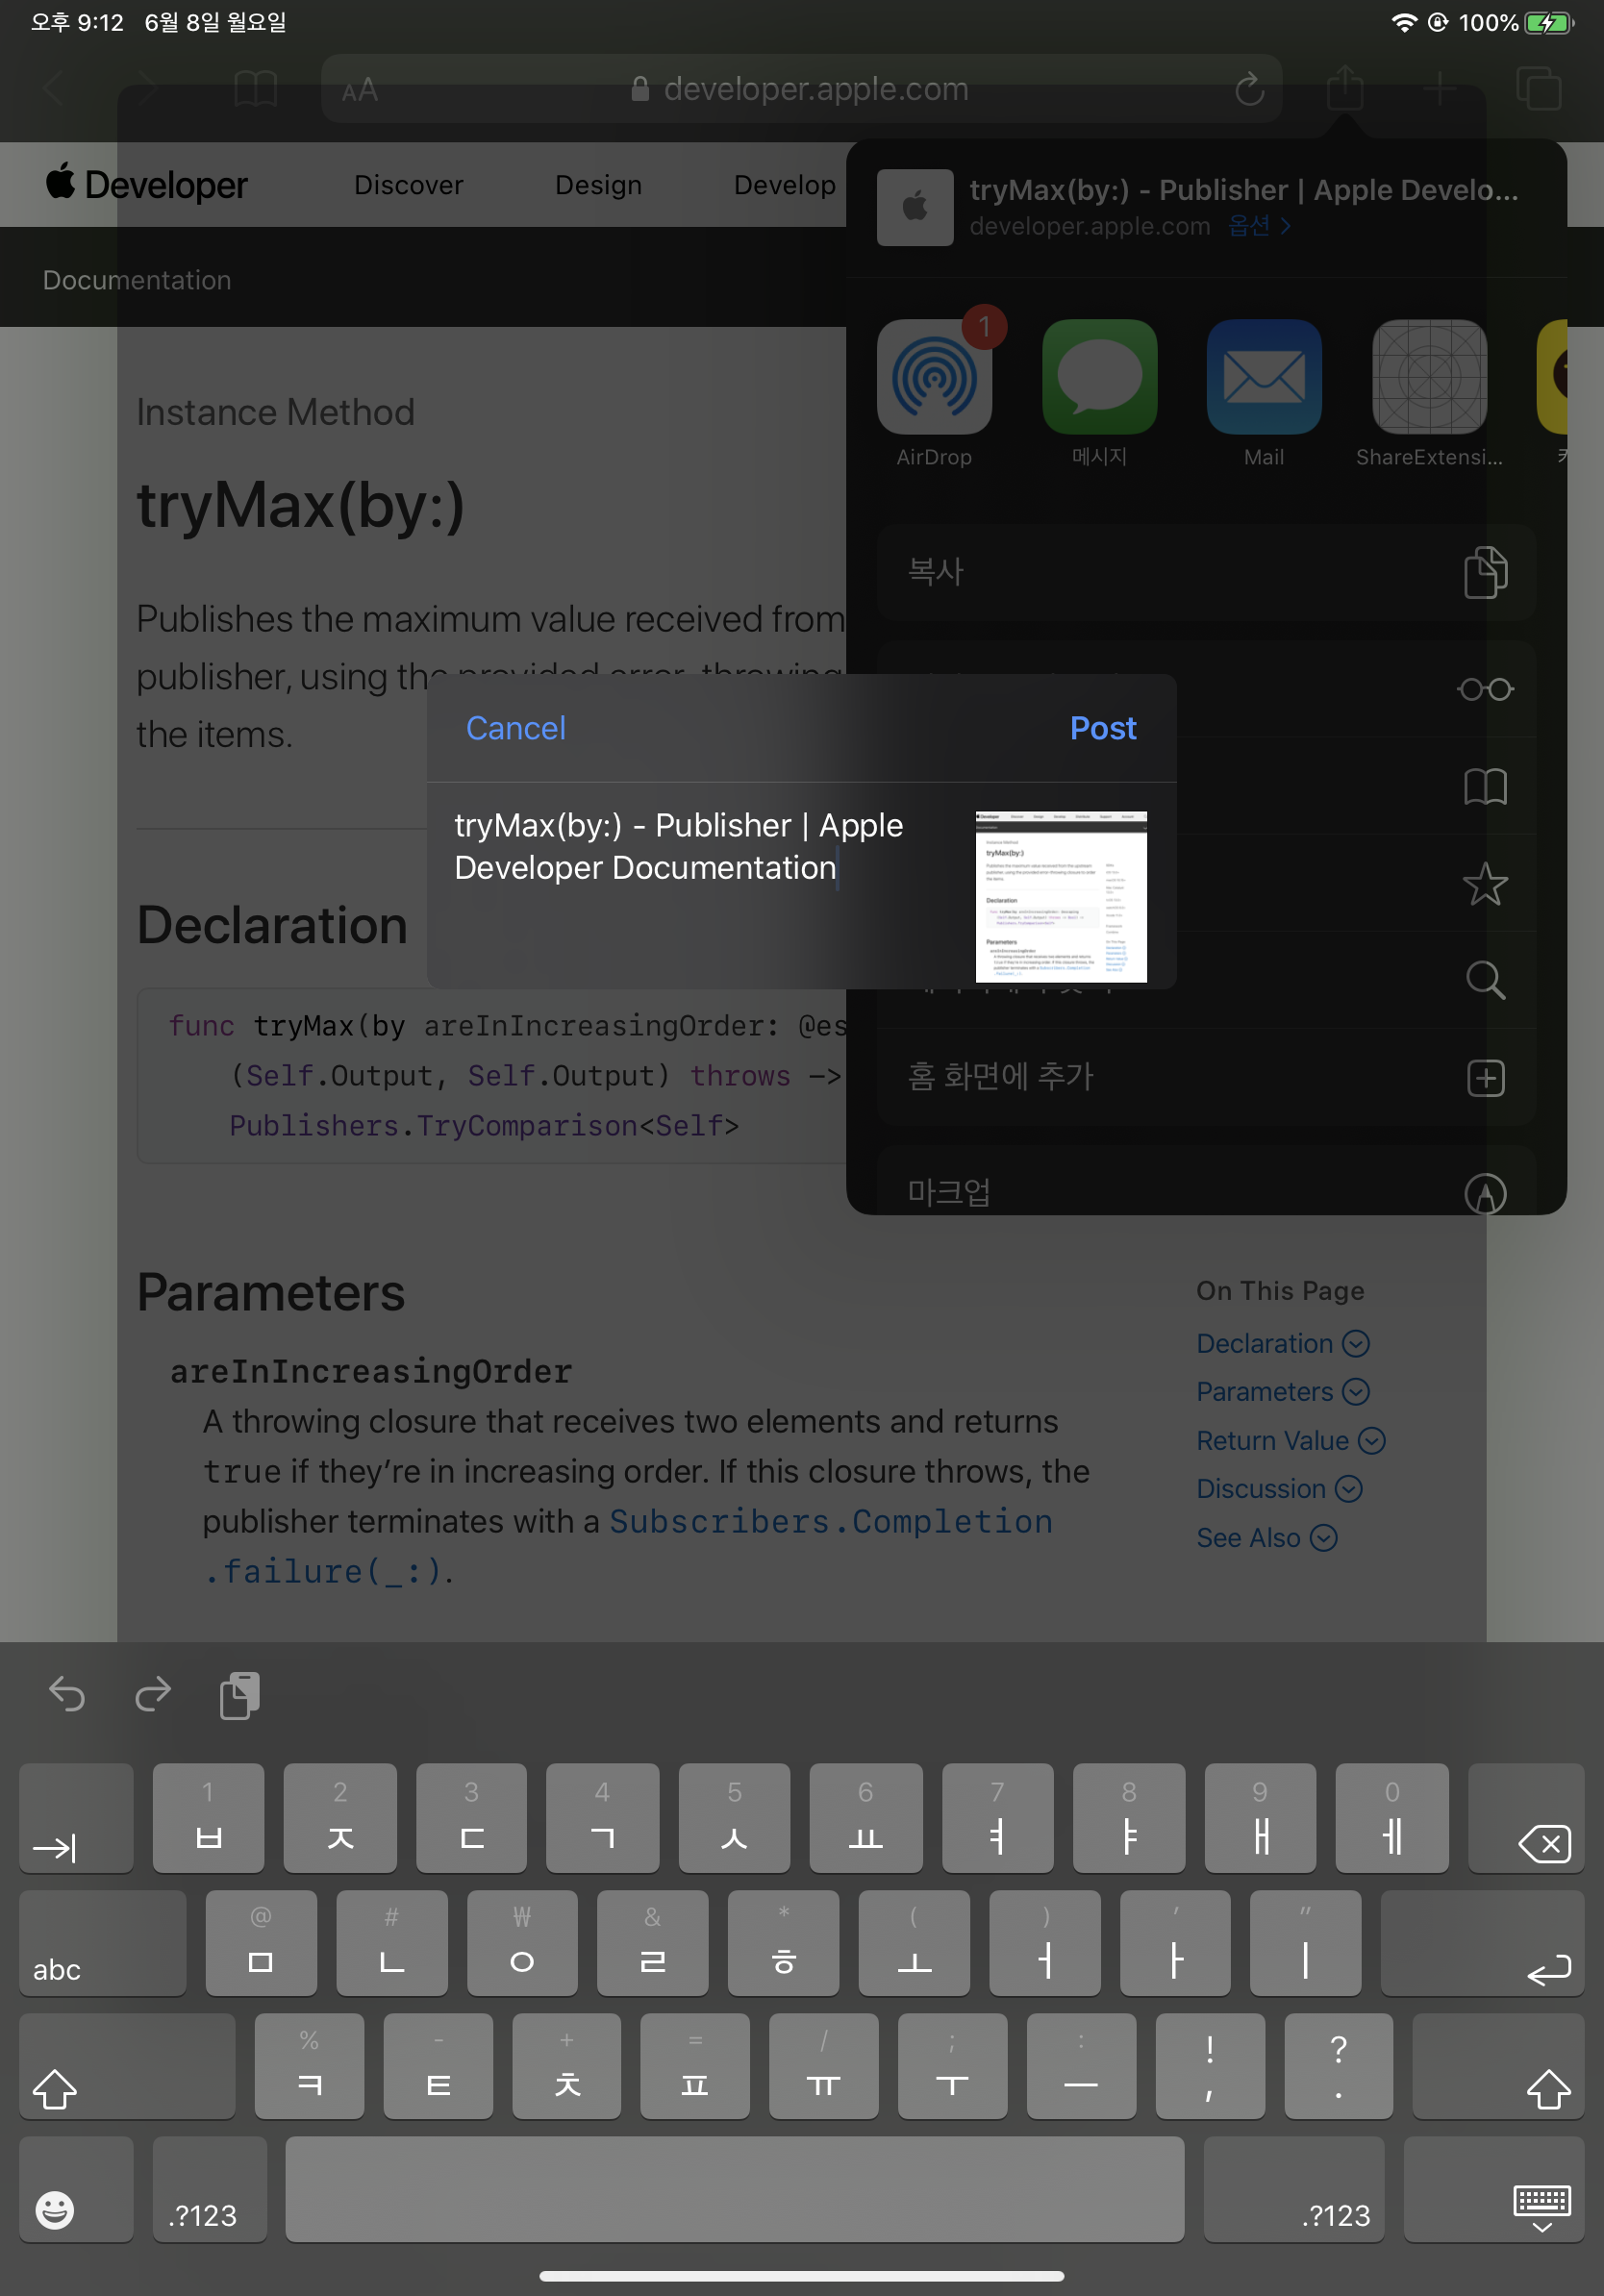Tap the ㅂ key
The width and height of the screenshot is (1604, 2296).
[208, 1817]
